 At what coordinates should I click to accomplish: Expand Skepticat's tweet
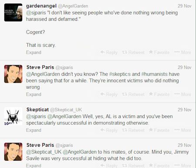pos(34,130)
